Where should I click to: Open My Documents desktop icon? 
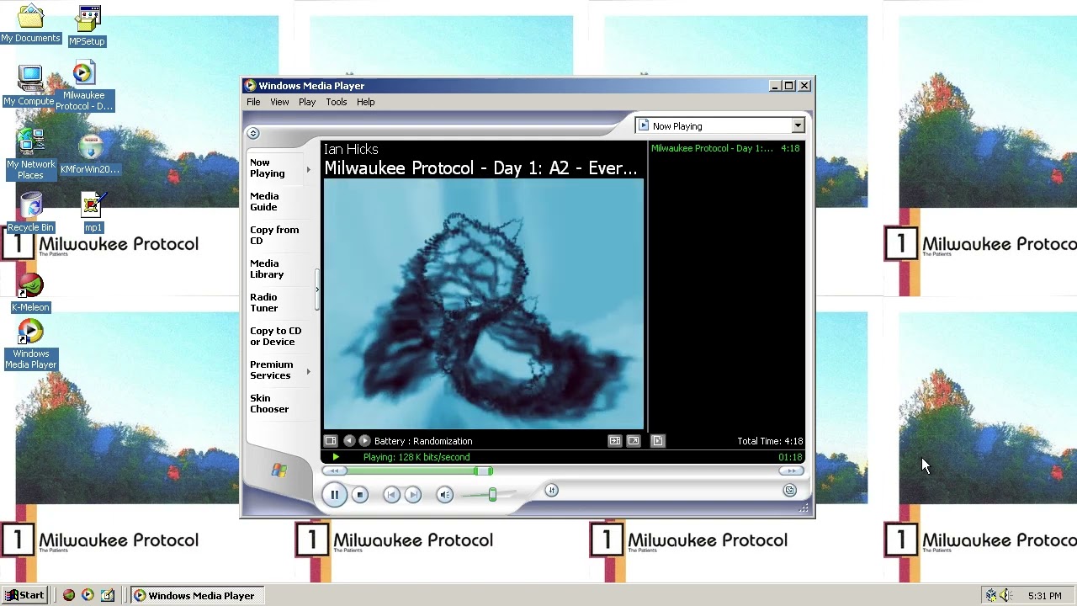coord(30,24)
